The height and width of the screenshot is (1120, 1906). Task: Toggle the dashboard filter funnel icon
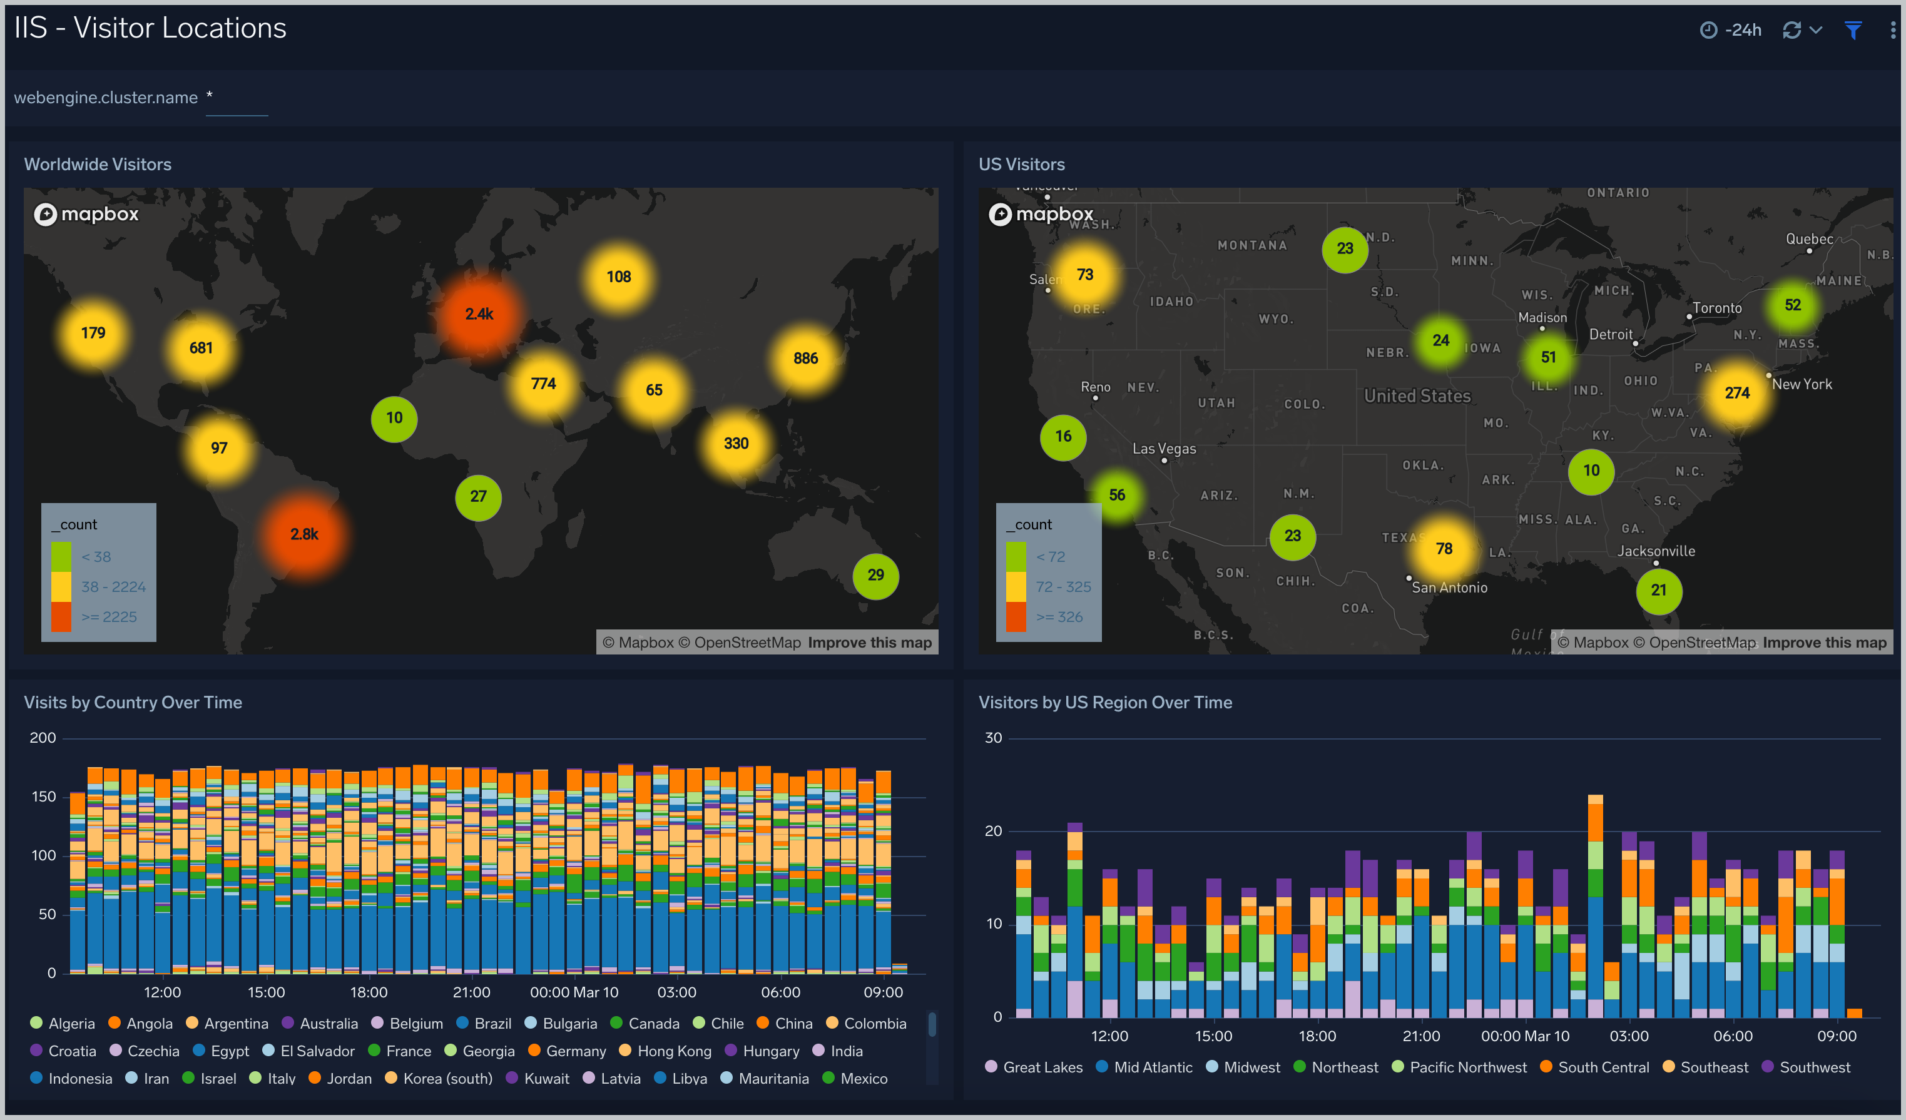click(x=1853, y=29)
